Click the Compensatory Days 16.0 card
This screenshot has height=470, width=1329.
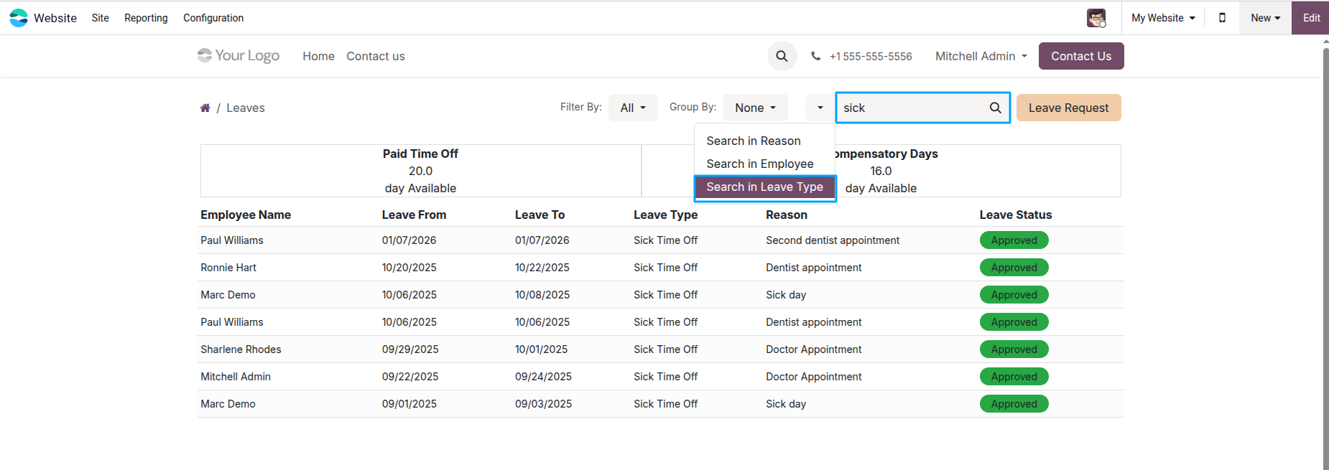coord(881,171)
